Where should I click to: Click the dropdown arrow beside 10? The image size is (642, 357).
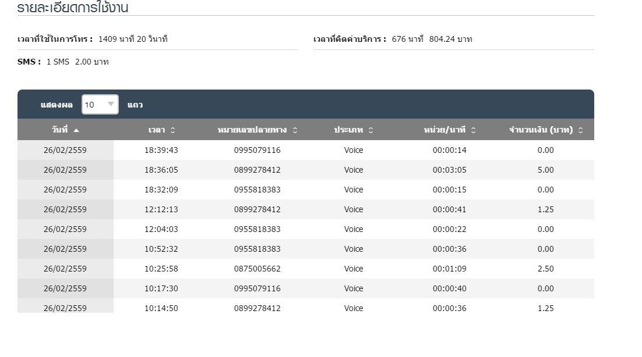[x=111, y=104]
